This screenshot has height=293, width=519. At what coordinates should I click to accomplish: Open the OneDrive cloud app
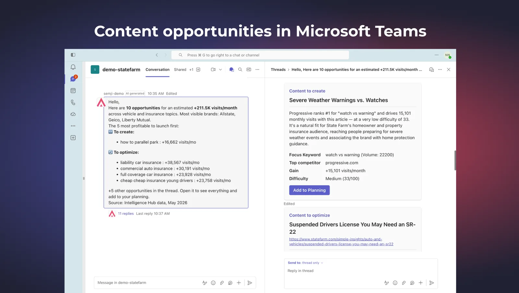(x=73, y=114)
